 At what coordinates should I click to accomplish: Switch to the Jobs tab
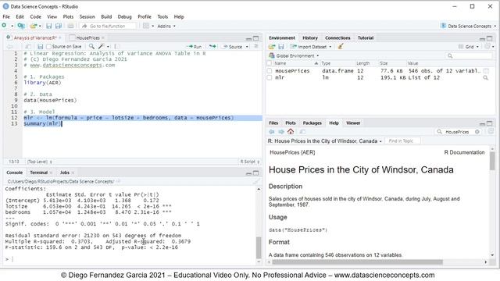tap(64, 173)
